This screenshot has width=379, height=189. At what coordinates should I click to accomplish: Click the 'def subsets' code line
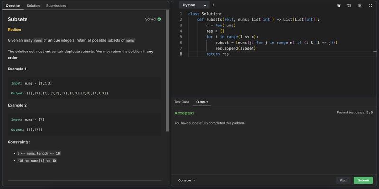pyautogui.click(x=258, y=20)
